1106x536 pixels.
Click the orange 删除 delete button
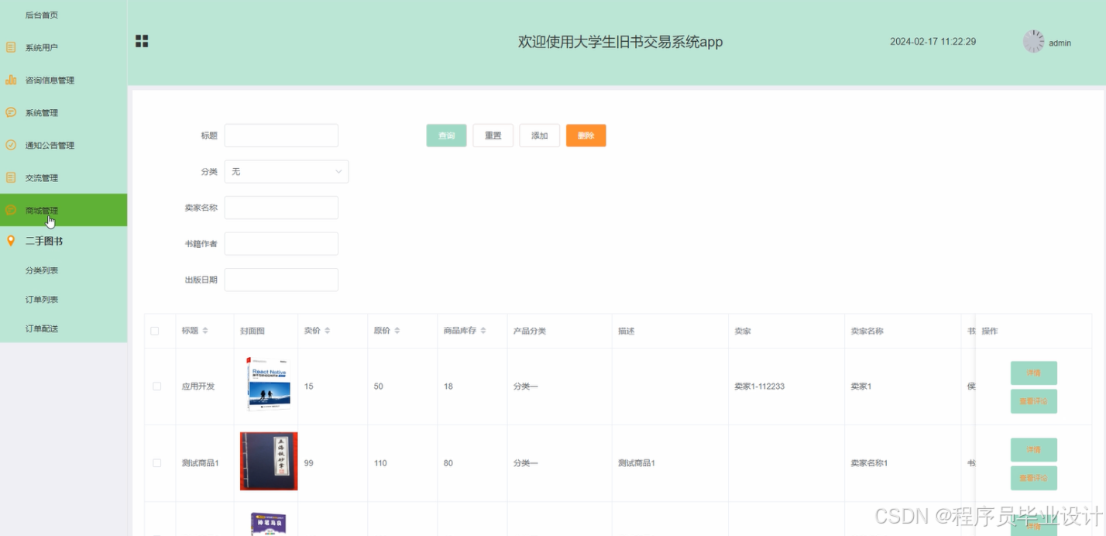(x=586, y=136)
